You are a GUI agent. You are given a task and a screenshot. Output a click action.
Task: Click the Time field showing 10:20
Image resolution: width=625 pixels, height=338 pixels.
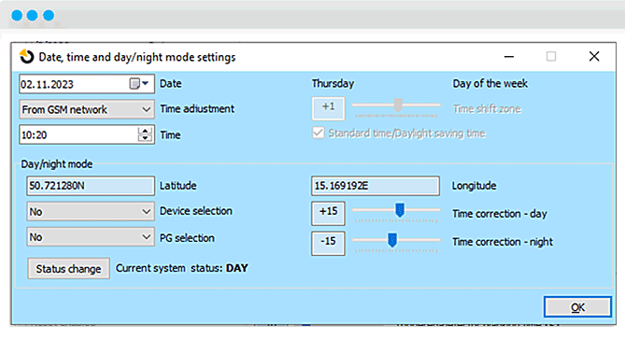point(87,134)
